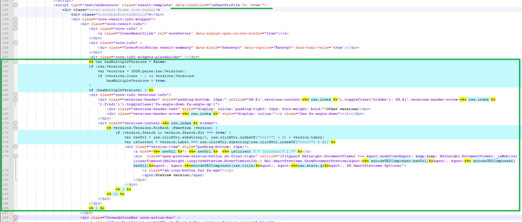Collapse red fold marker on line 188
Screen dimensions: 522x222
point(16,218)
